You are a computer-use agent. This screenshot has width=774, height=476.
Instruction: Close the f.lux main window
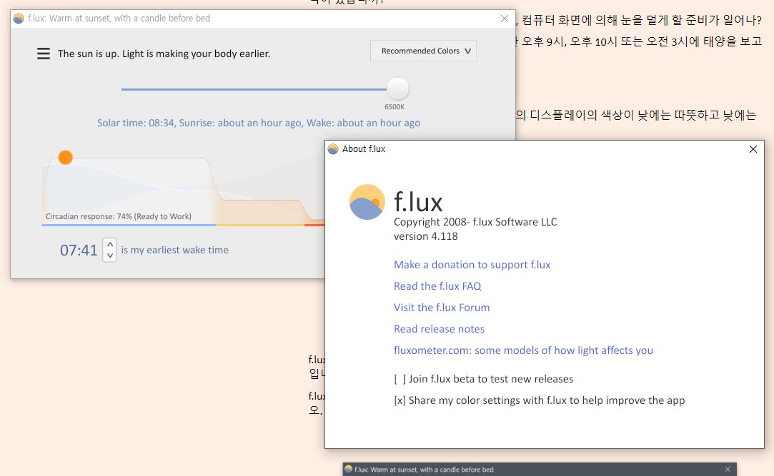click(x=504, y=19)
